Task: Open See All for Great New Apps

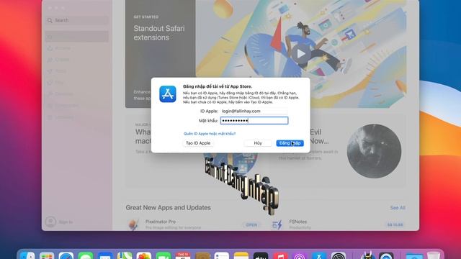Action: [x=398, y=208]
